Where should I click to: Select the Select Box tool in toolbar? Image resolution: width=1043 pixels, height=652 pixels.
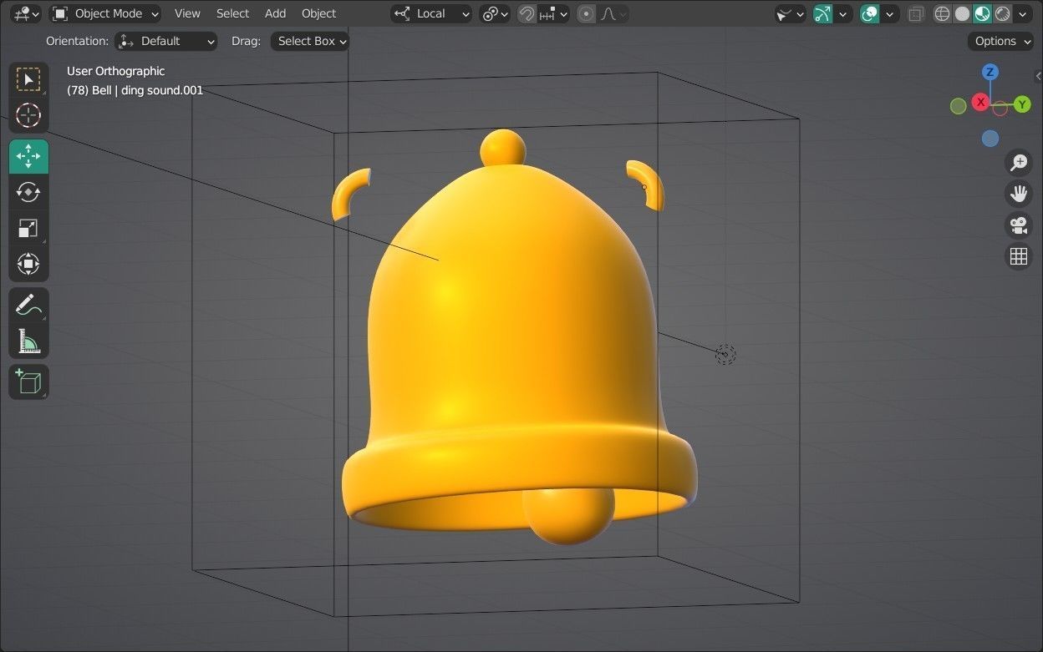coord(28,79)
